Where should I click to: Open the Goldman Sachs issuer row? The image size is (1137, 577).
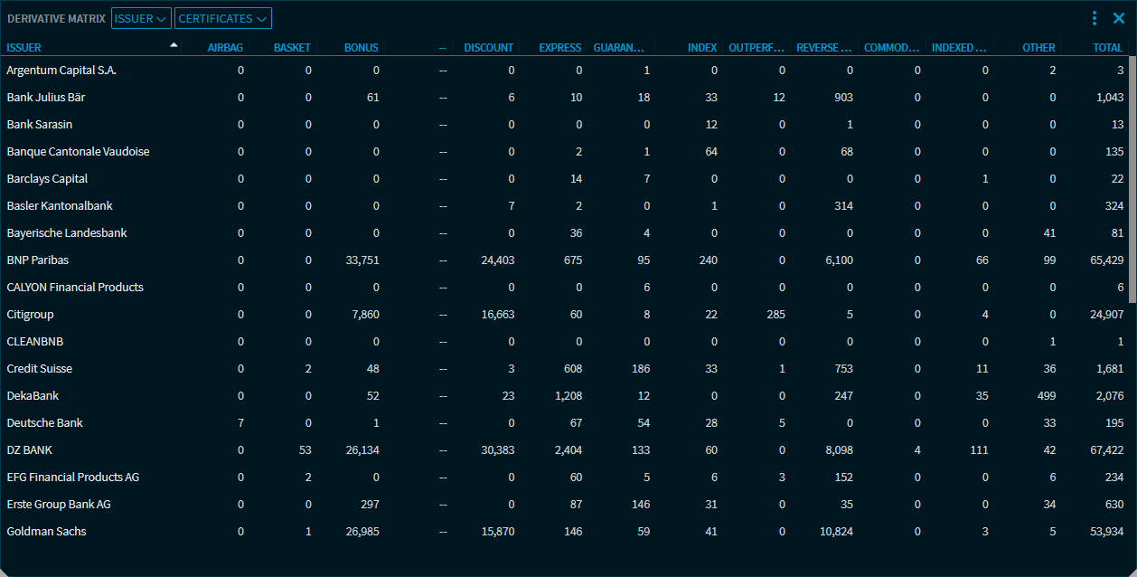click(x=46, y=532)
